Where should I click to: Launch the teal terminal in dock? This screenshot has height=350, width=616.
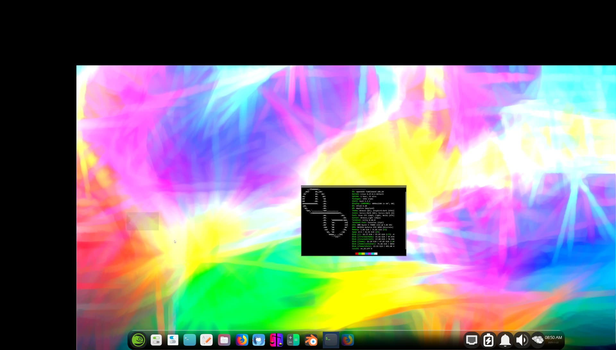[x=190, y=340]
